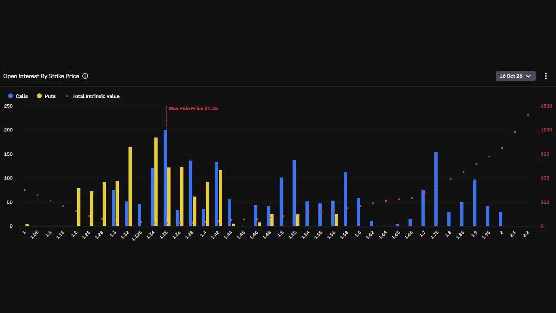Click the x-axis label 1.05
The image size is (556, 313).
35,235
